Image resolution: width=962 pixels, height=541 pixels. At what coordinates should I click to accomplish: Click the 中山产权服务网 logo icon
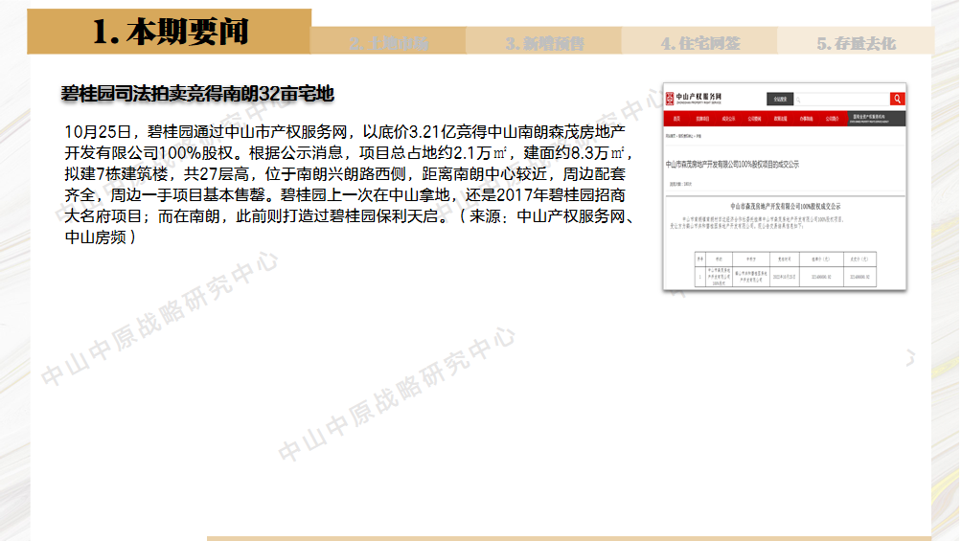pos(670,98)
